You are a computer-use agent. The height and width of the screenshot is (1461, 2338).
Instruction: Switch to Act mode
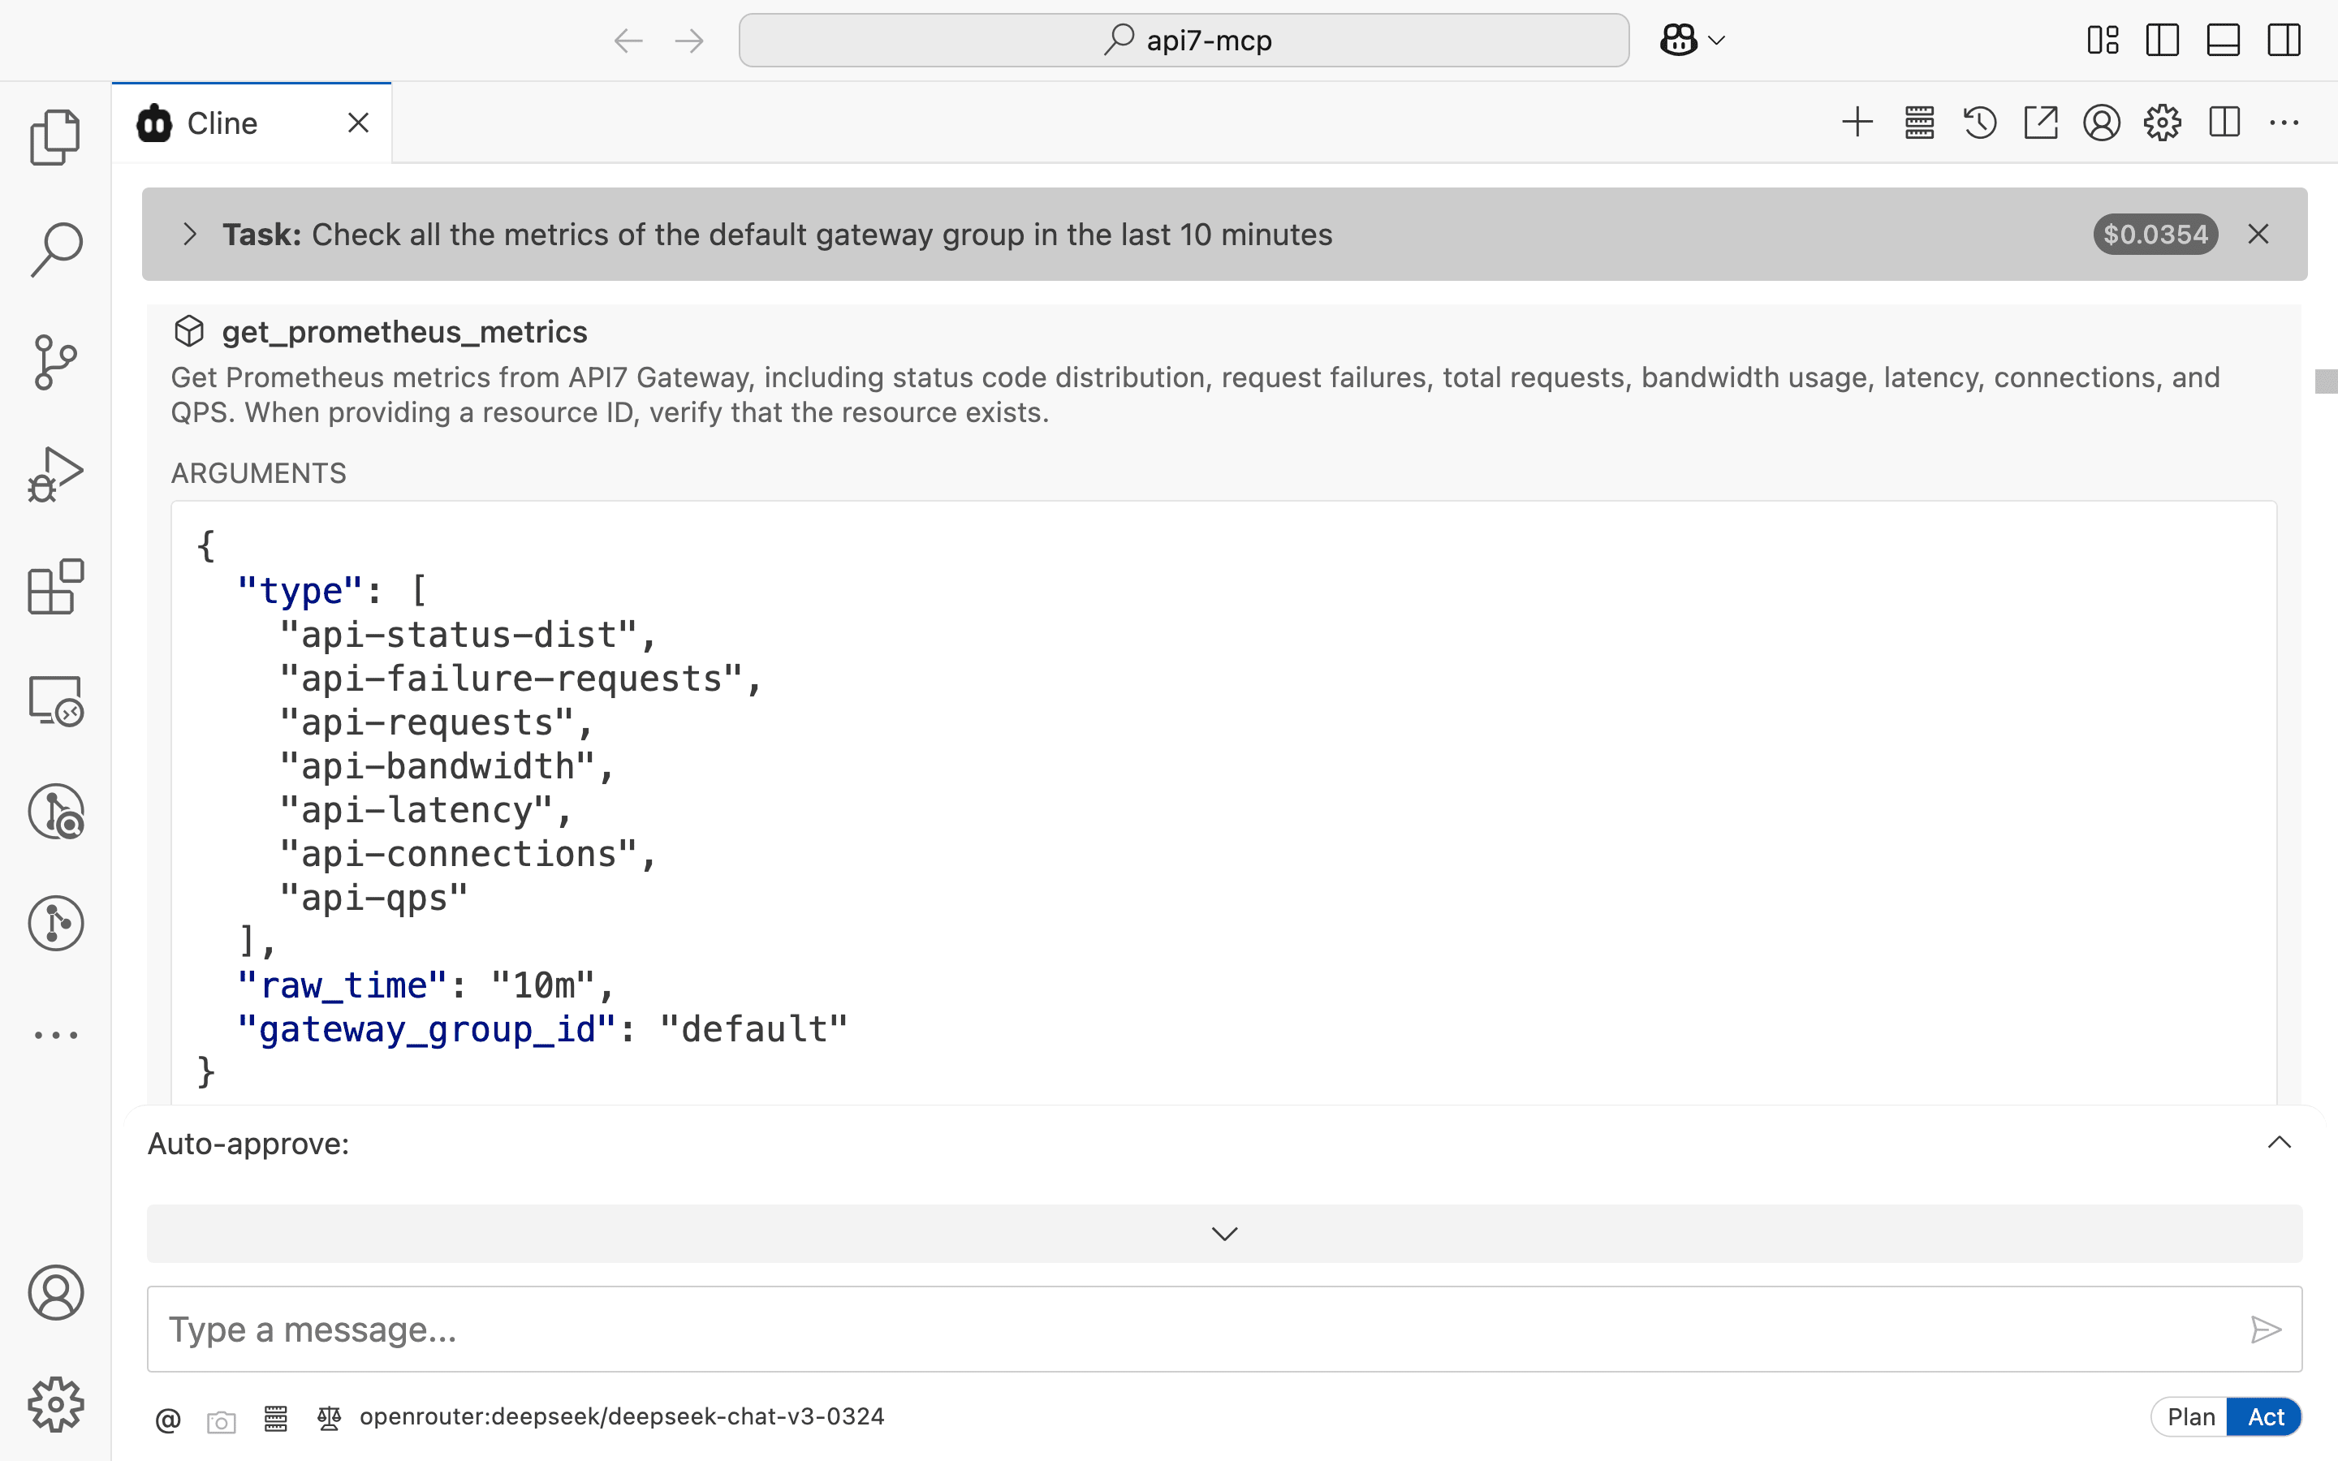click(x=2266, y=1417)
